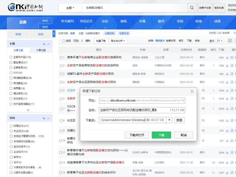Click the 检索历史 link

(124, 33)
